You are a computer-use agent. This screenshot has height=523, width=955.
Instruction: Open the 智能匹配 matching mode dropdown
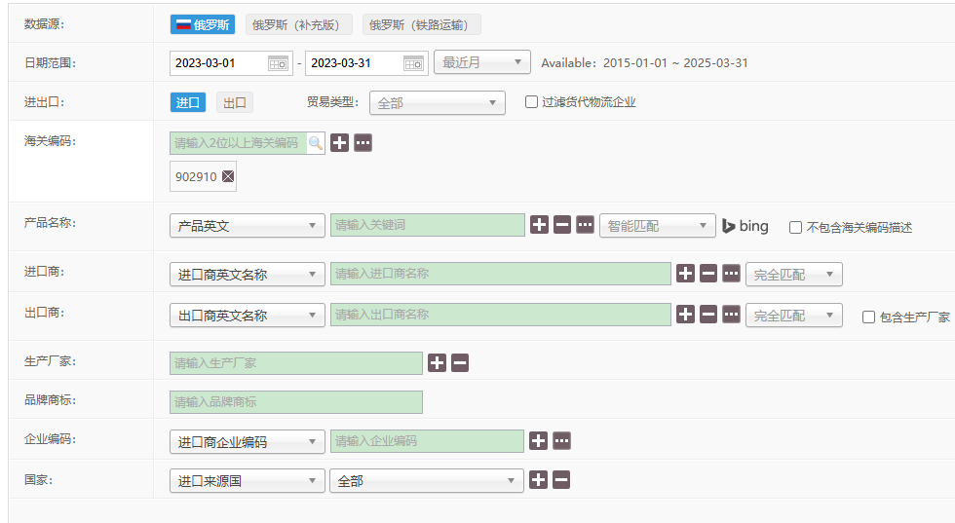pyautogui.click(x=658, y=226)
